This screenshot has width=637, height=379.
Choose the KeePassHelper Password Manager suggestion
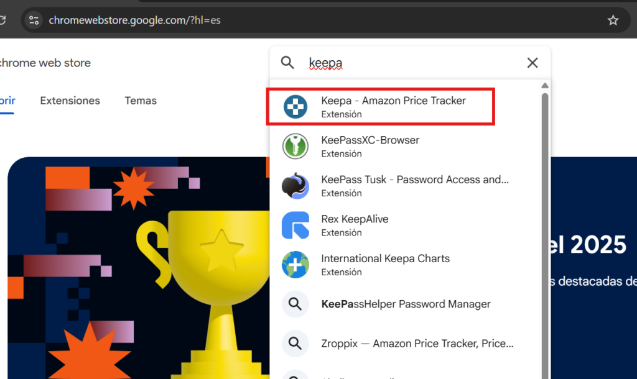tap(406, 304)
